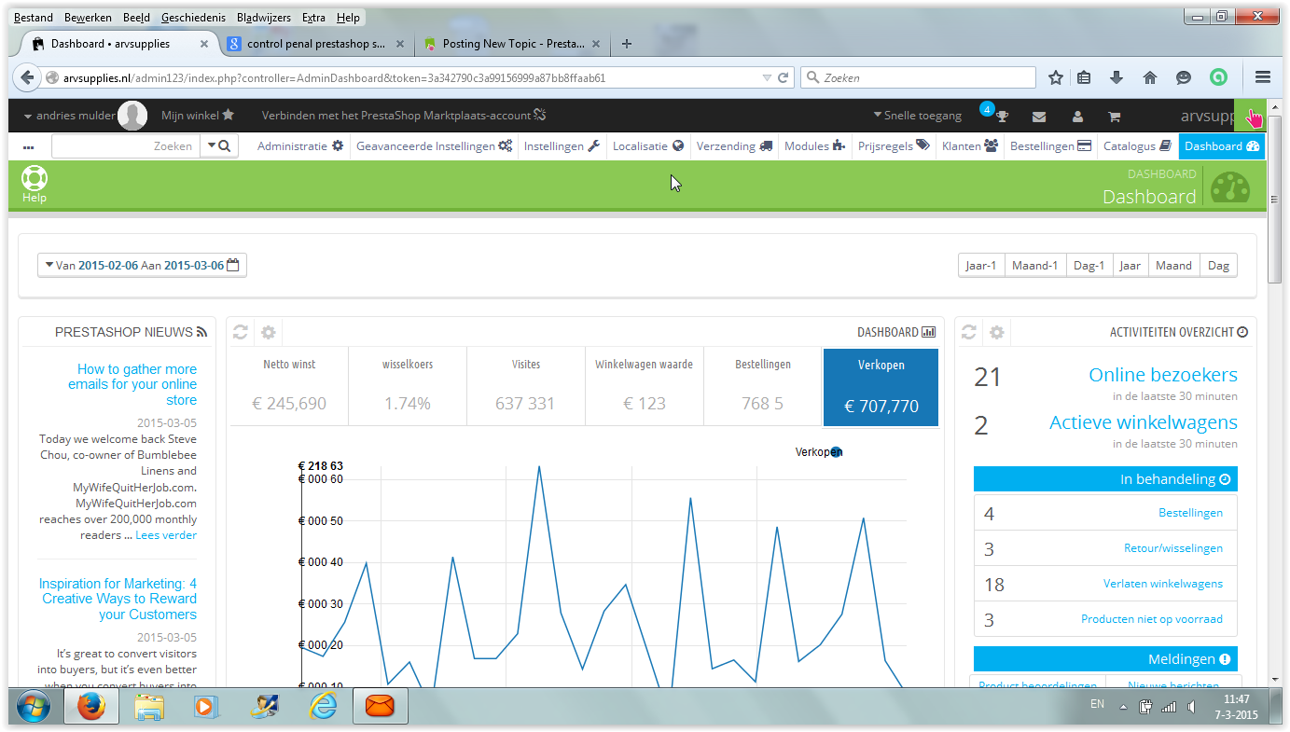Click the andries mulder avatar picture
This screenshot has width=1290, height=732.
coord(132,116)
